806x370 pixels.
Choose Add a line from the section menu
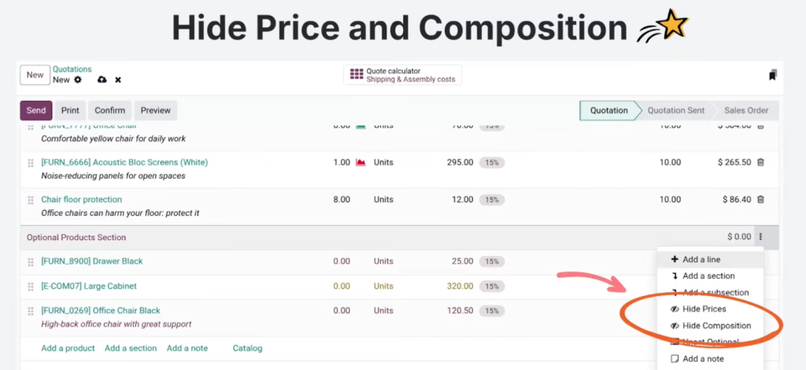(x=711, y=260)
